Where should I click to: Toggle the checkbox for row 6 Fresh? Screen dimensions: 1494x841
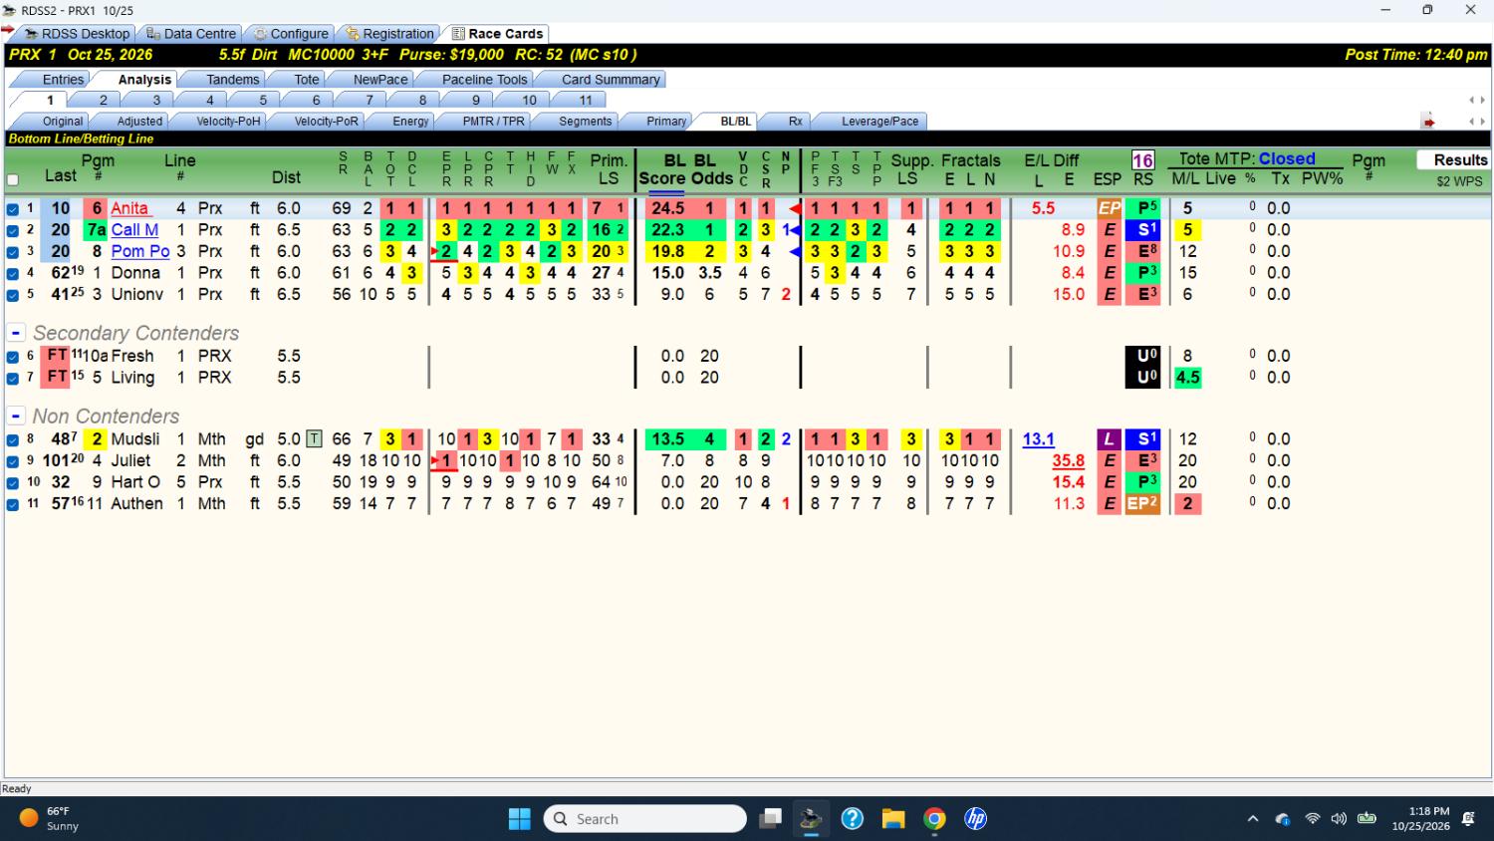pos(13,357)
